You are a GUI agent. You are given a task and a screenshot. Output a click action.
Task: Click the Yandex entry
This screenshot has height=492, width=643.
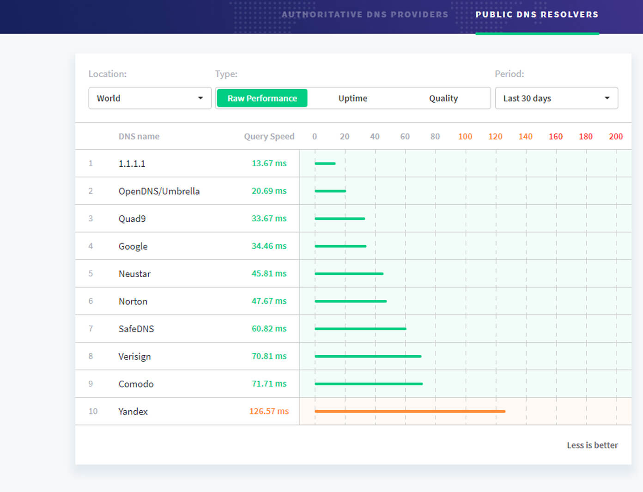pos(133,411)
